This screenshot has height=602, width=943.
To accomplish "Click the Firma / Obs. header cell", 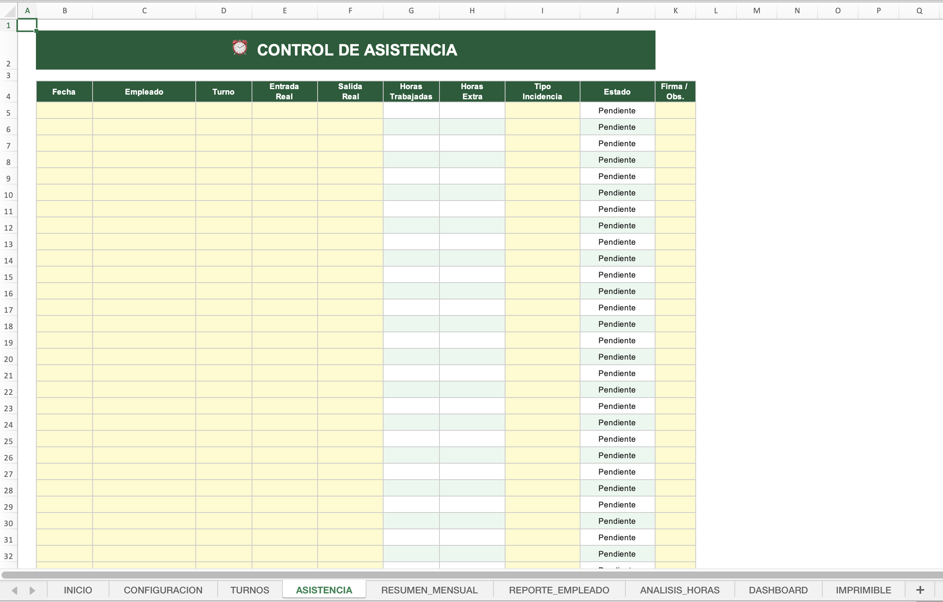I will (x=675, y=92).
